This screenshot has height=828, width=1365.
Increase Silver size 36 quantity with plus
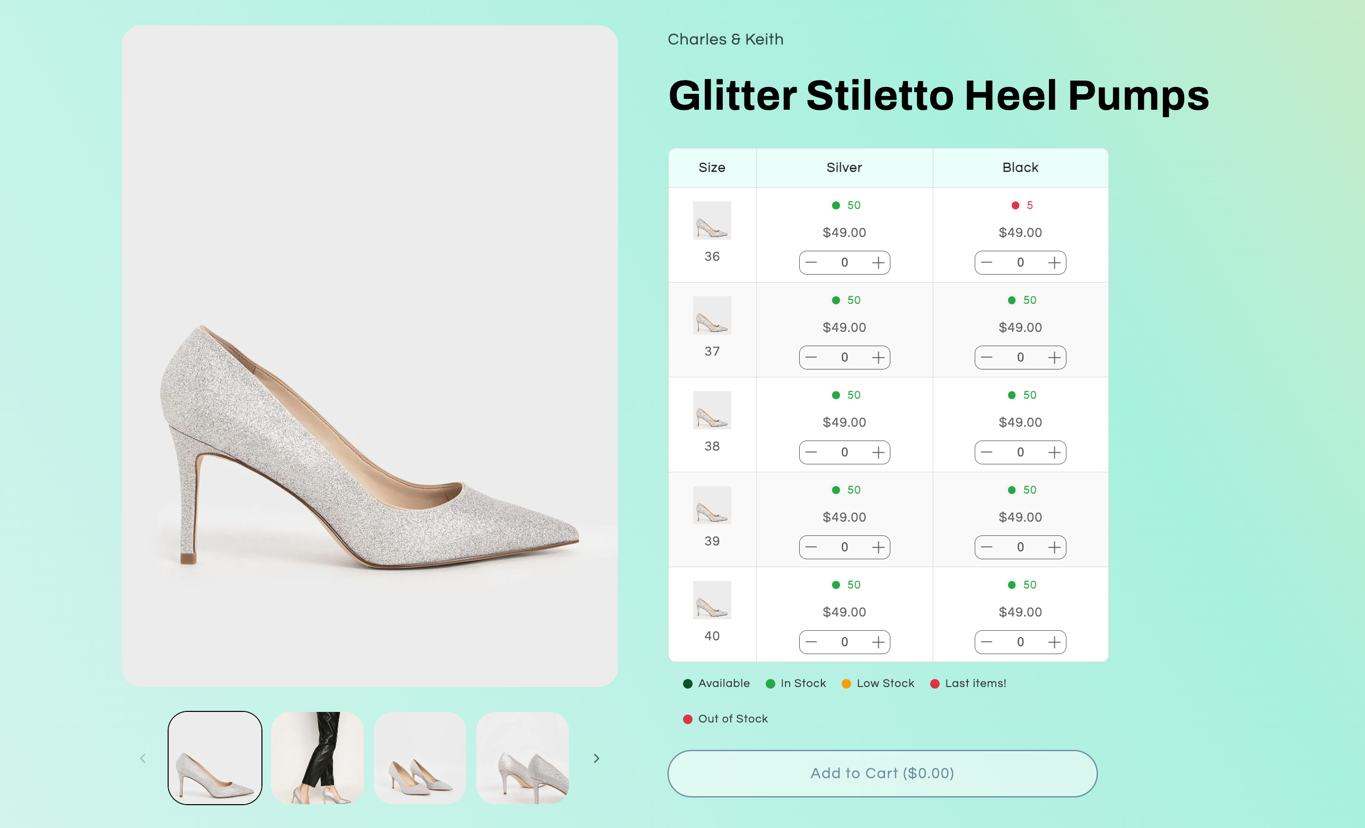pos(878,262)
